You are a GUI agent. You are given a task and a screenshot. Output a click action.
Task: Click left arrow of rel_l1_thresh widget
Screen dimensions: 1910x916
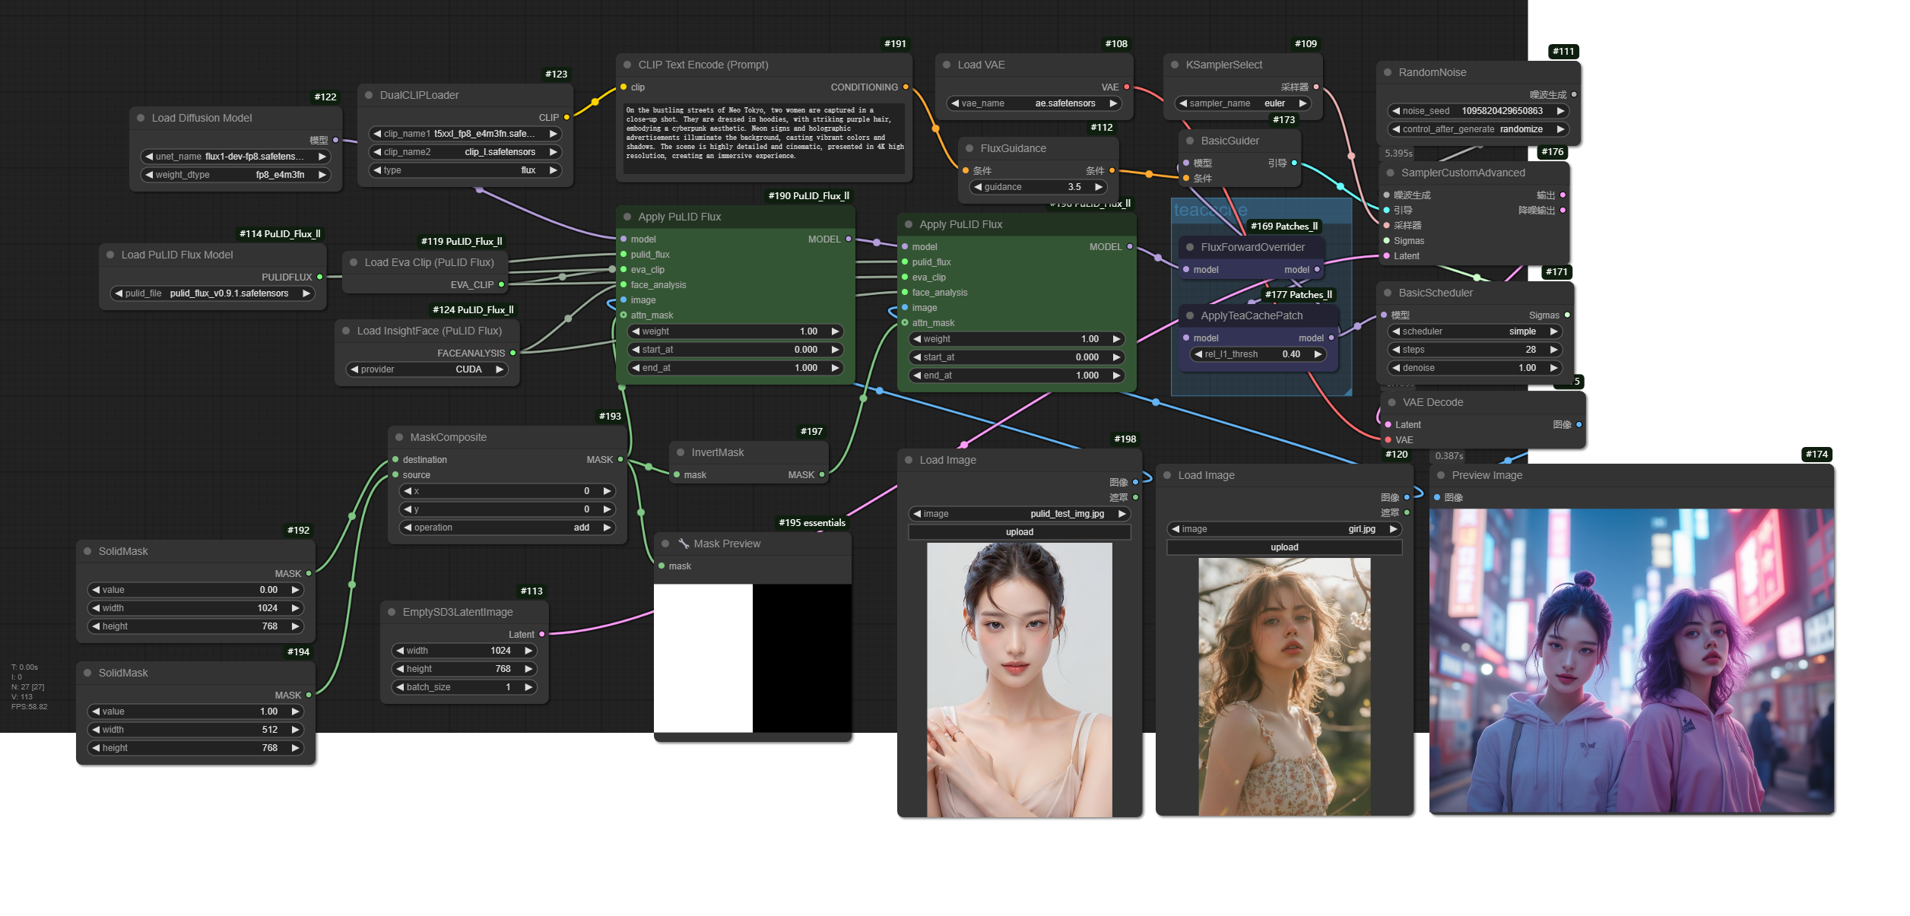tap(1198, 354)
